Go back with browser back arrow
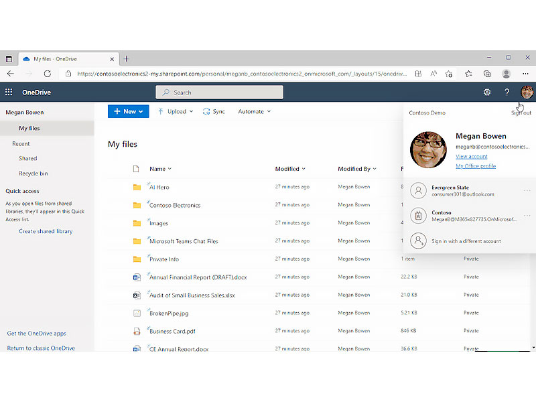This screenshot has width=536, height=402. coord(11,74)
